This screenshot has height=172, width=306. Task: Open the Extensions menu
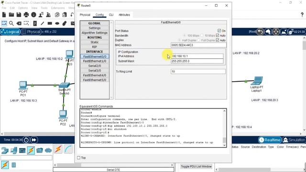(x=58, y=8)
